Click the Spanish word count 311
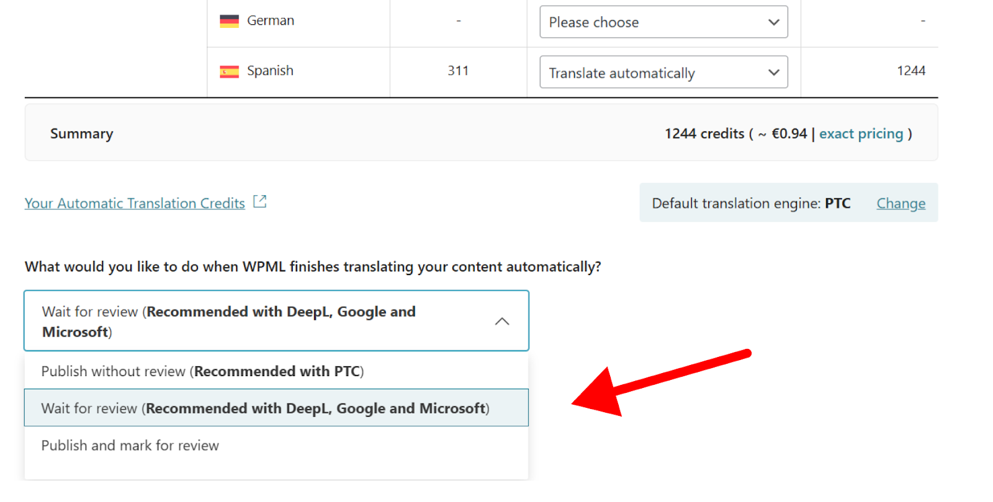Viewport: 993px width, 502px height. click(458, 71)
